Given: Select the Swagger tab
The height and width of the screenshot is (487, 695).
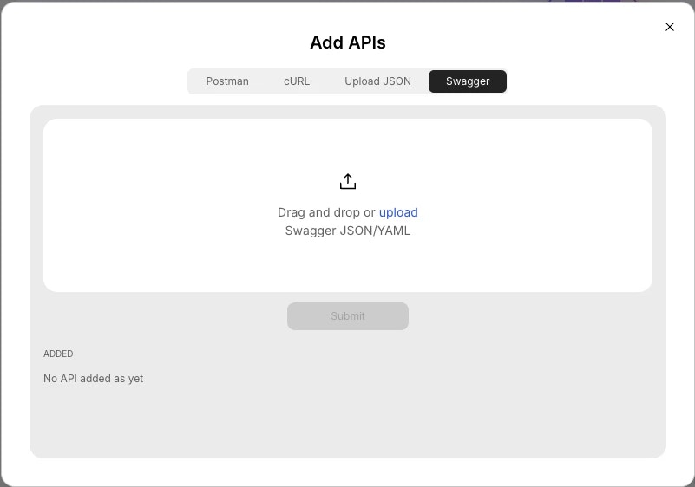Looking at the screenshot, I should coord(467,81).
